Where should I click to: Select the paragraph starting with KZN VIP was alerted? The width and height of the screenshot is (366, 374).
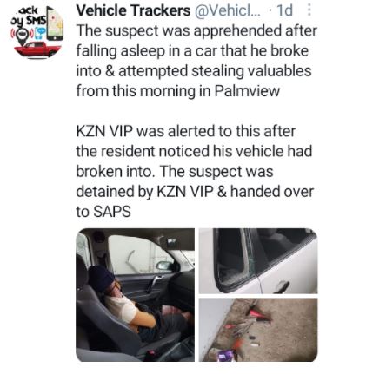pyautogui.click(x=195, y=171)
